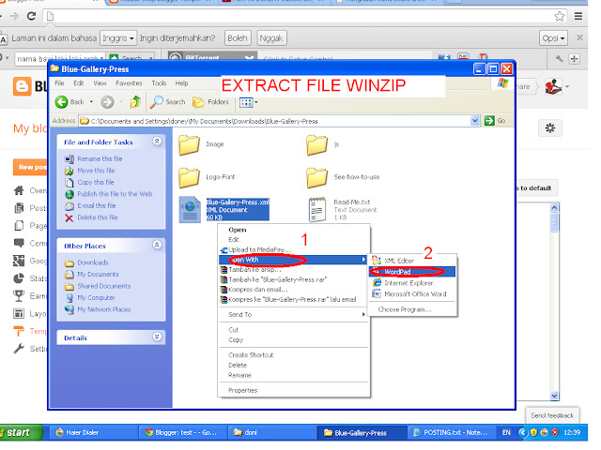Open Properties from the context menu
Screen dimensions: 601x450
(x=294, y=391)
